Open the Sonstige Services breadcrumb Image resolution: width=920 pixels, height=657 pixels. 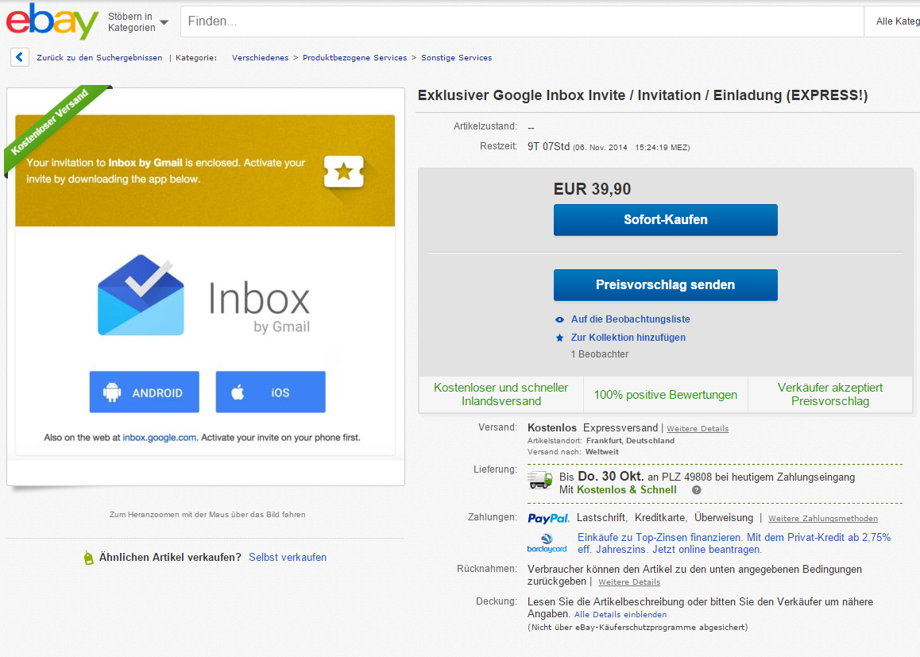point(456,58)
